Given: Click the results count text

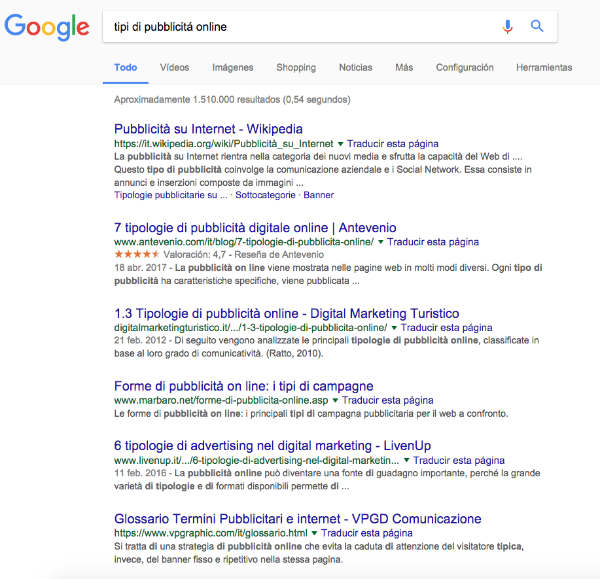Looking at the screenshot, I should [x=232, y=99].
